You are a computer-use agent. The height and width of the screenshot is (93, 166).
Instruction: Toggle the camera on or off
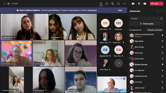(133, 4)
